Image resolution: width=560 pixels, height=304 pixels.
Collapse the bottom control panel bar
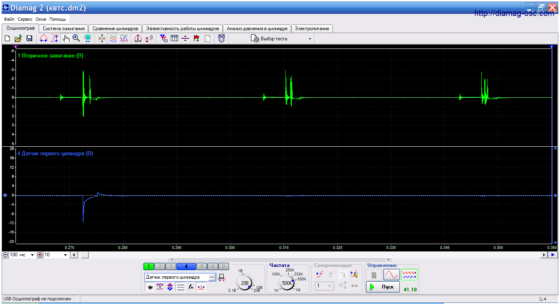pos(280,260)
